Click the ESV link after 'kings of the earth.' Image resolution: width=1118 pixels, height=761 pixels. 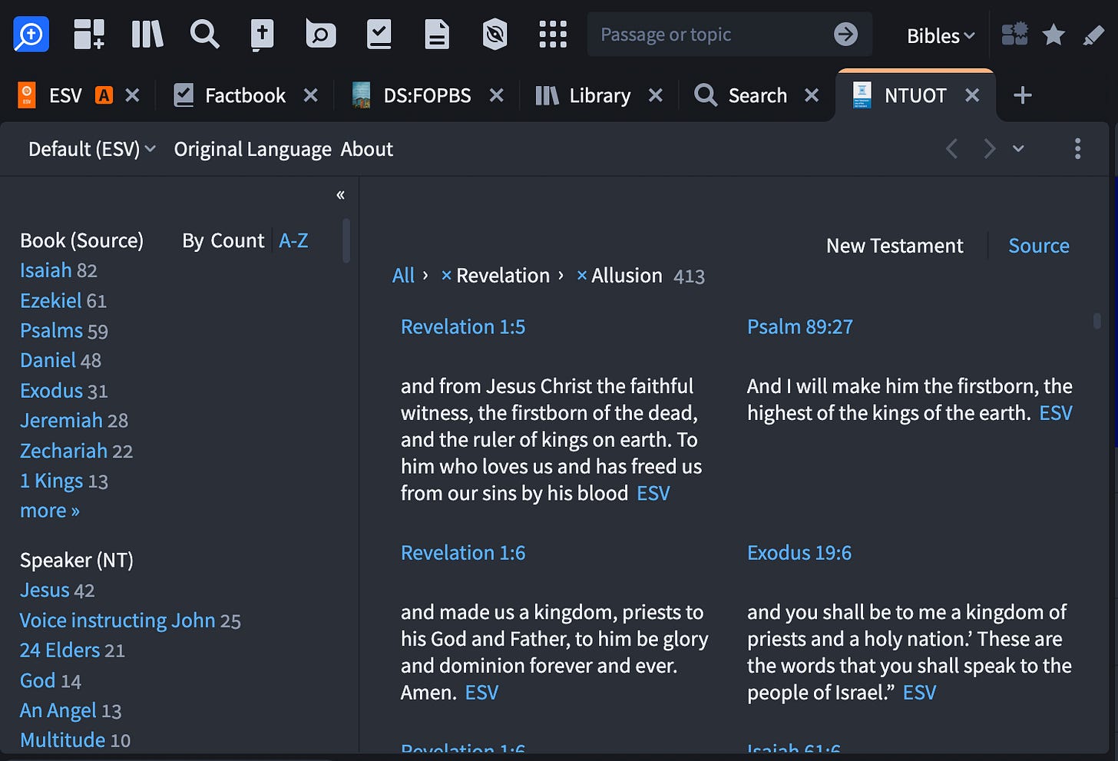(x=1056, y=413)
